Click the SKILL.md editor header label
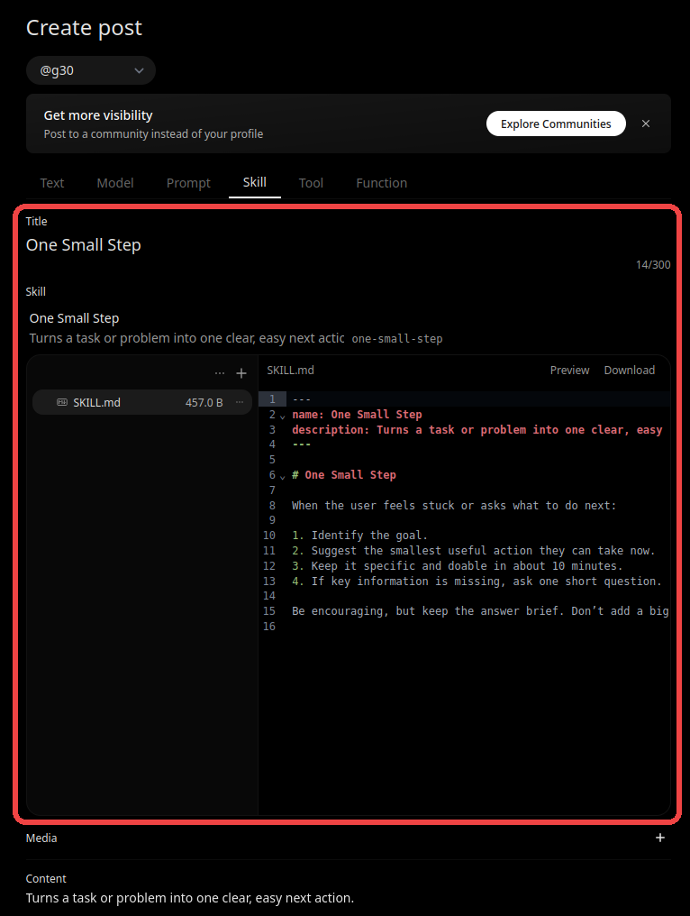 290,371
